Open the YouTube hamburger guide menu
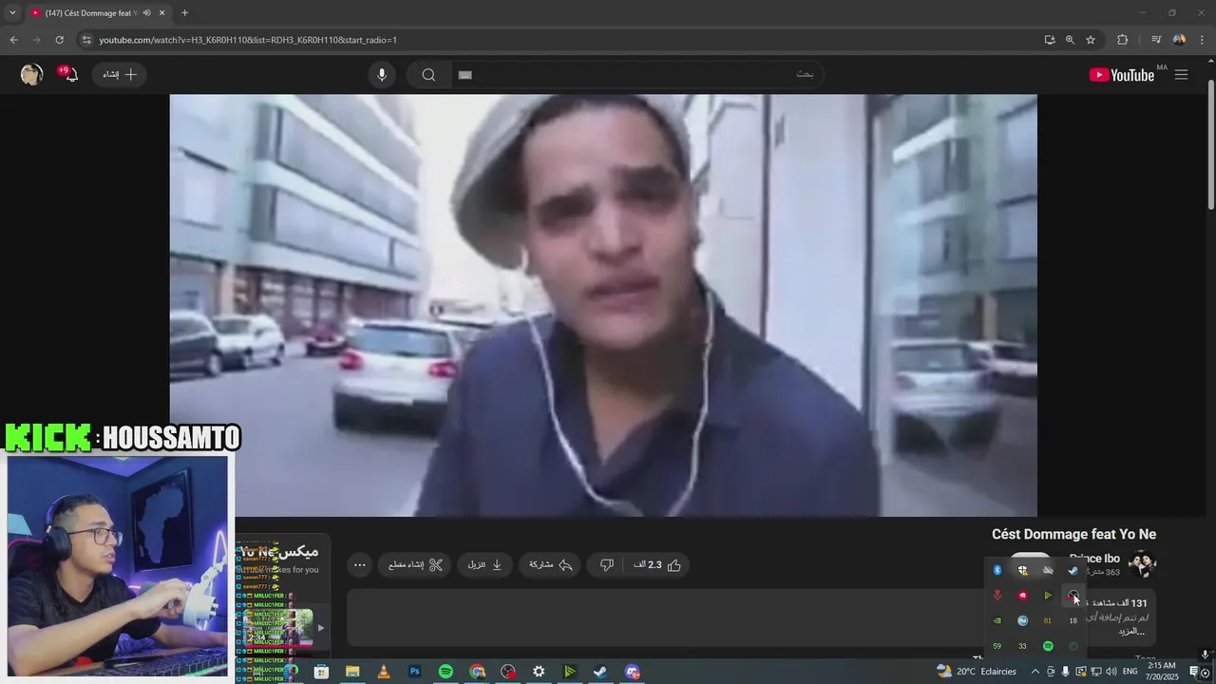The image size is (1216, 684). click(1181, 75)
